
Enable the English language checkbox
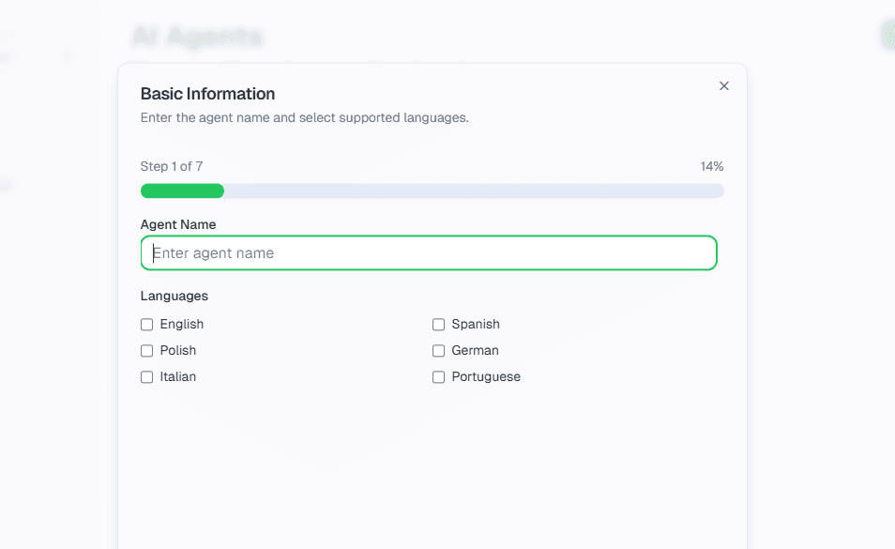146,325
